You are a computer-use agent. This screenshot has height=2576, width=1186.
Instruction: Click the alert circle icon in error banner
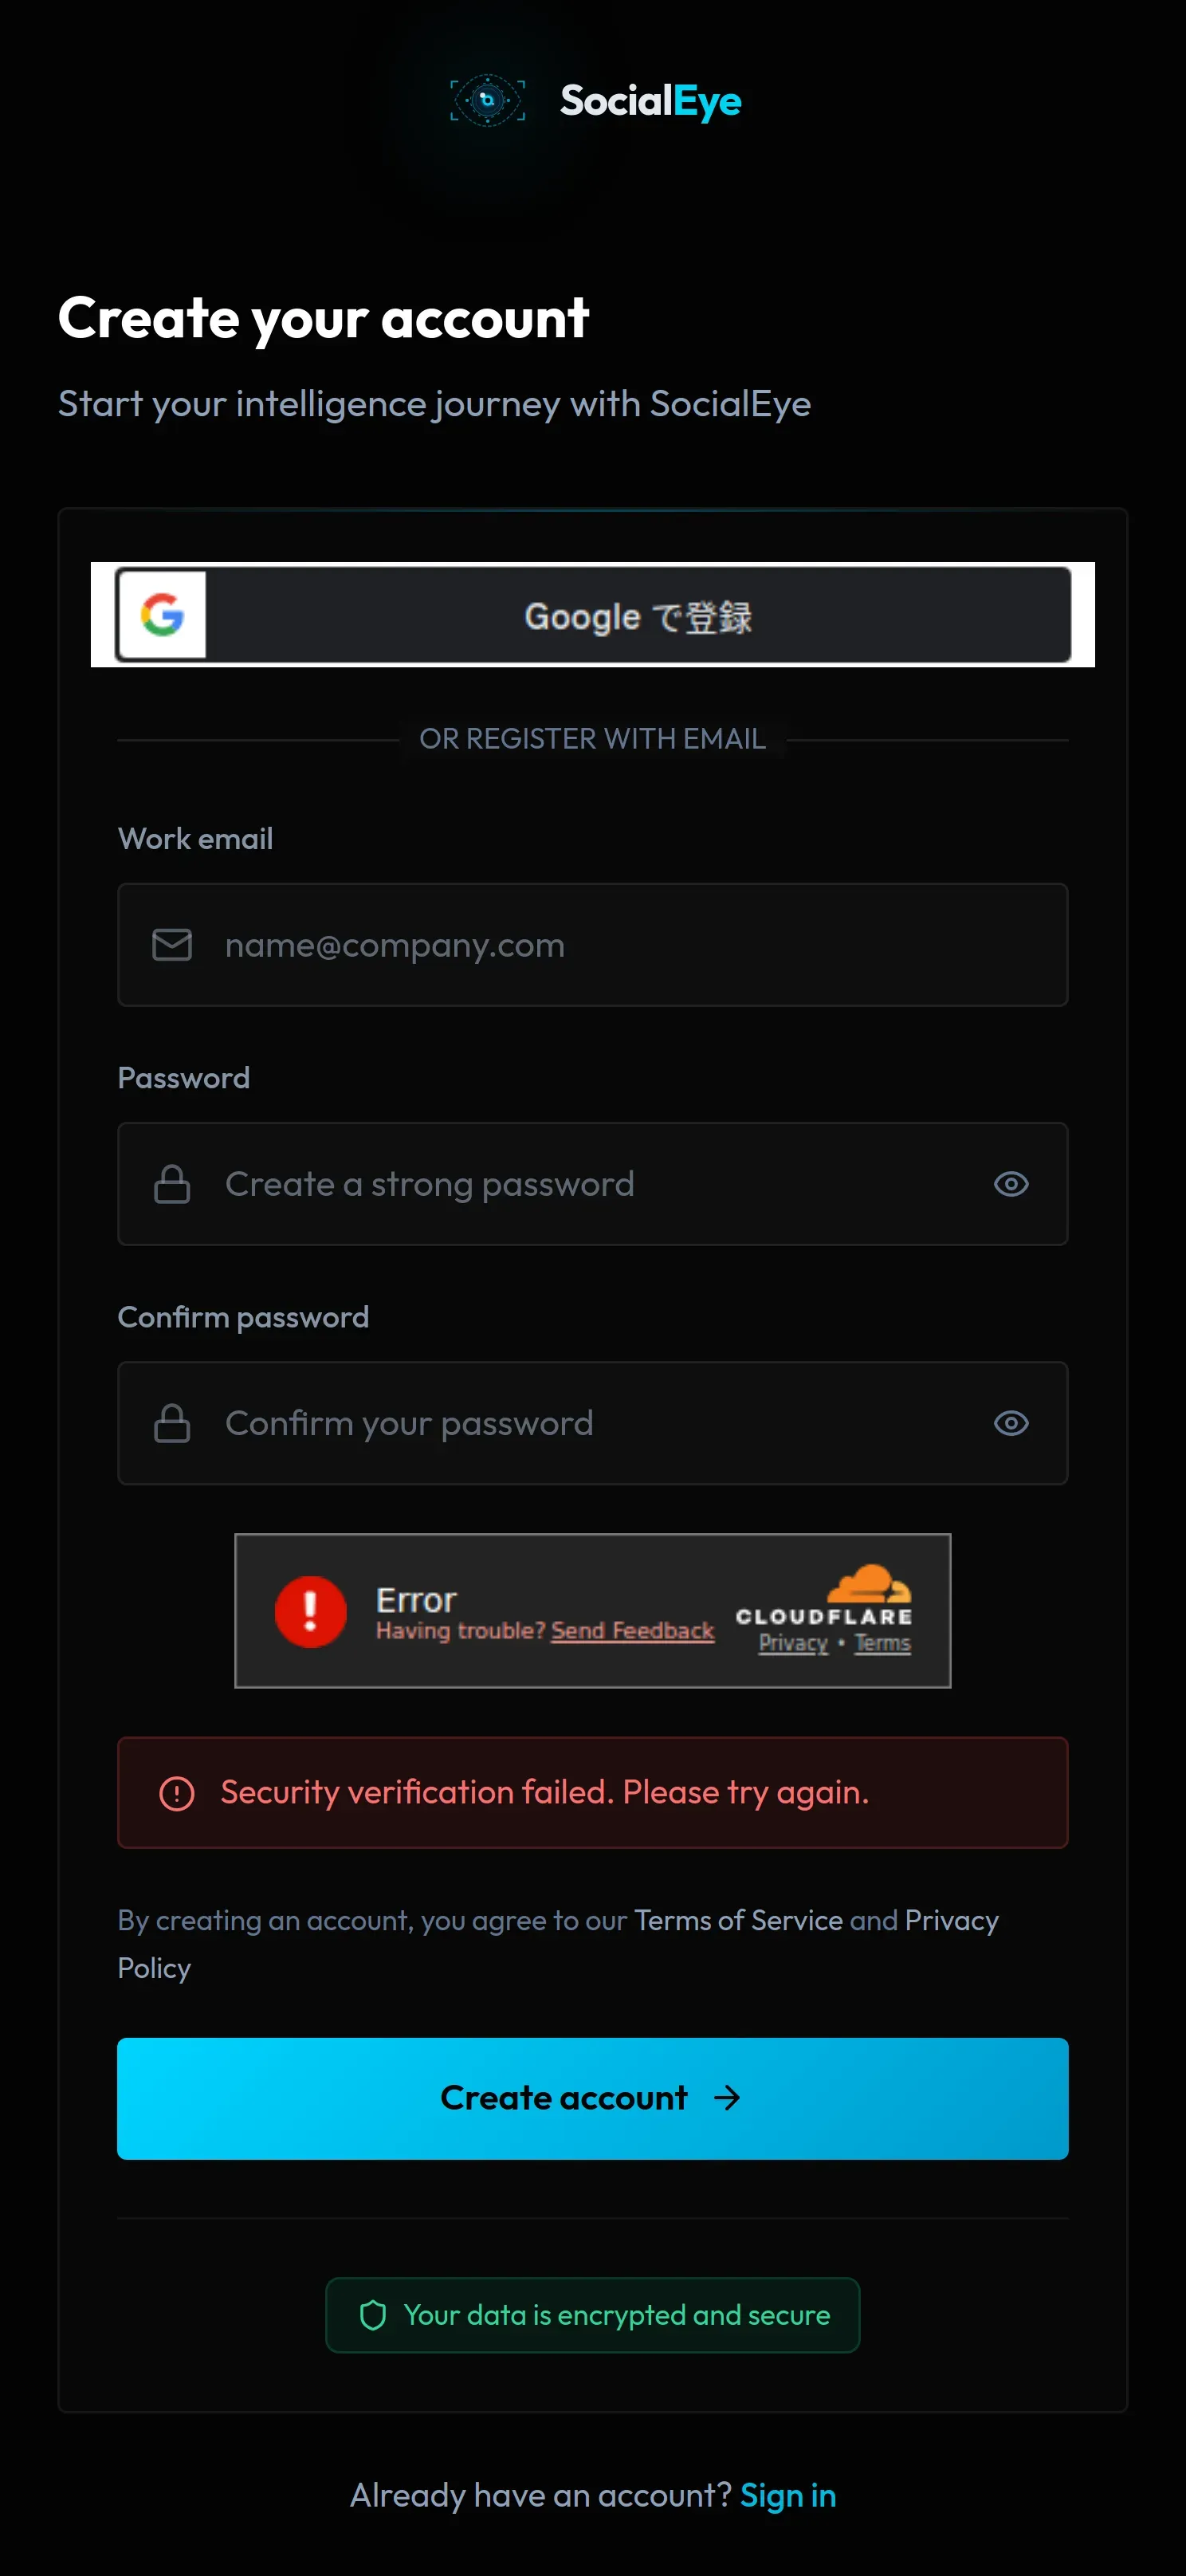click(177, 1793)
